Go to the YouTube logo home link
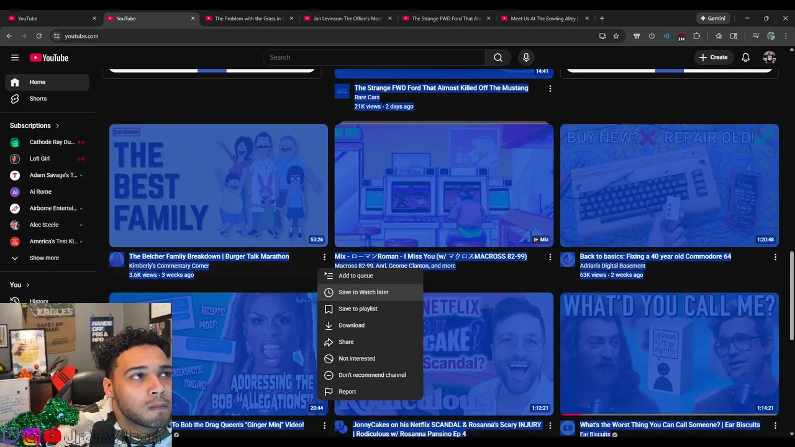Viewport: 795px width, 447px height. (x=49, y=58)
